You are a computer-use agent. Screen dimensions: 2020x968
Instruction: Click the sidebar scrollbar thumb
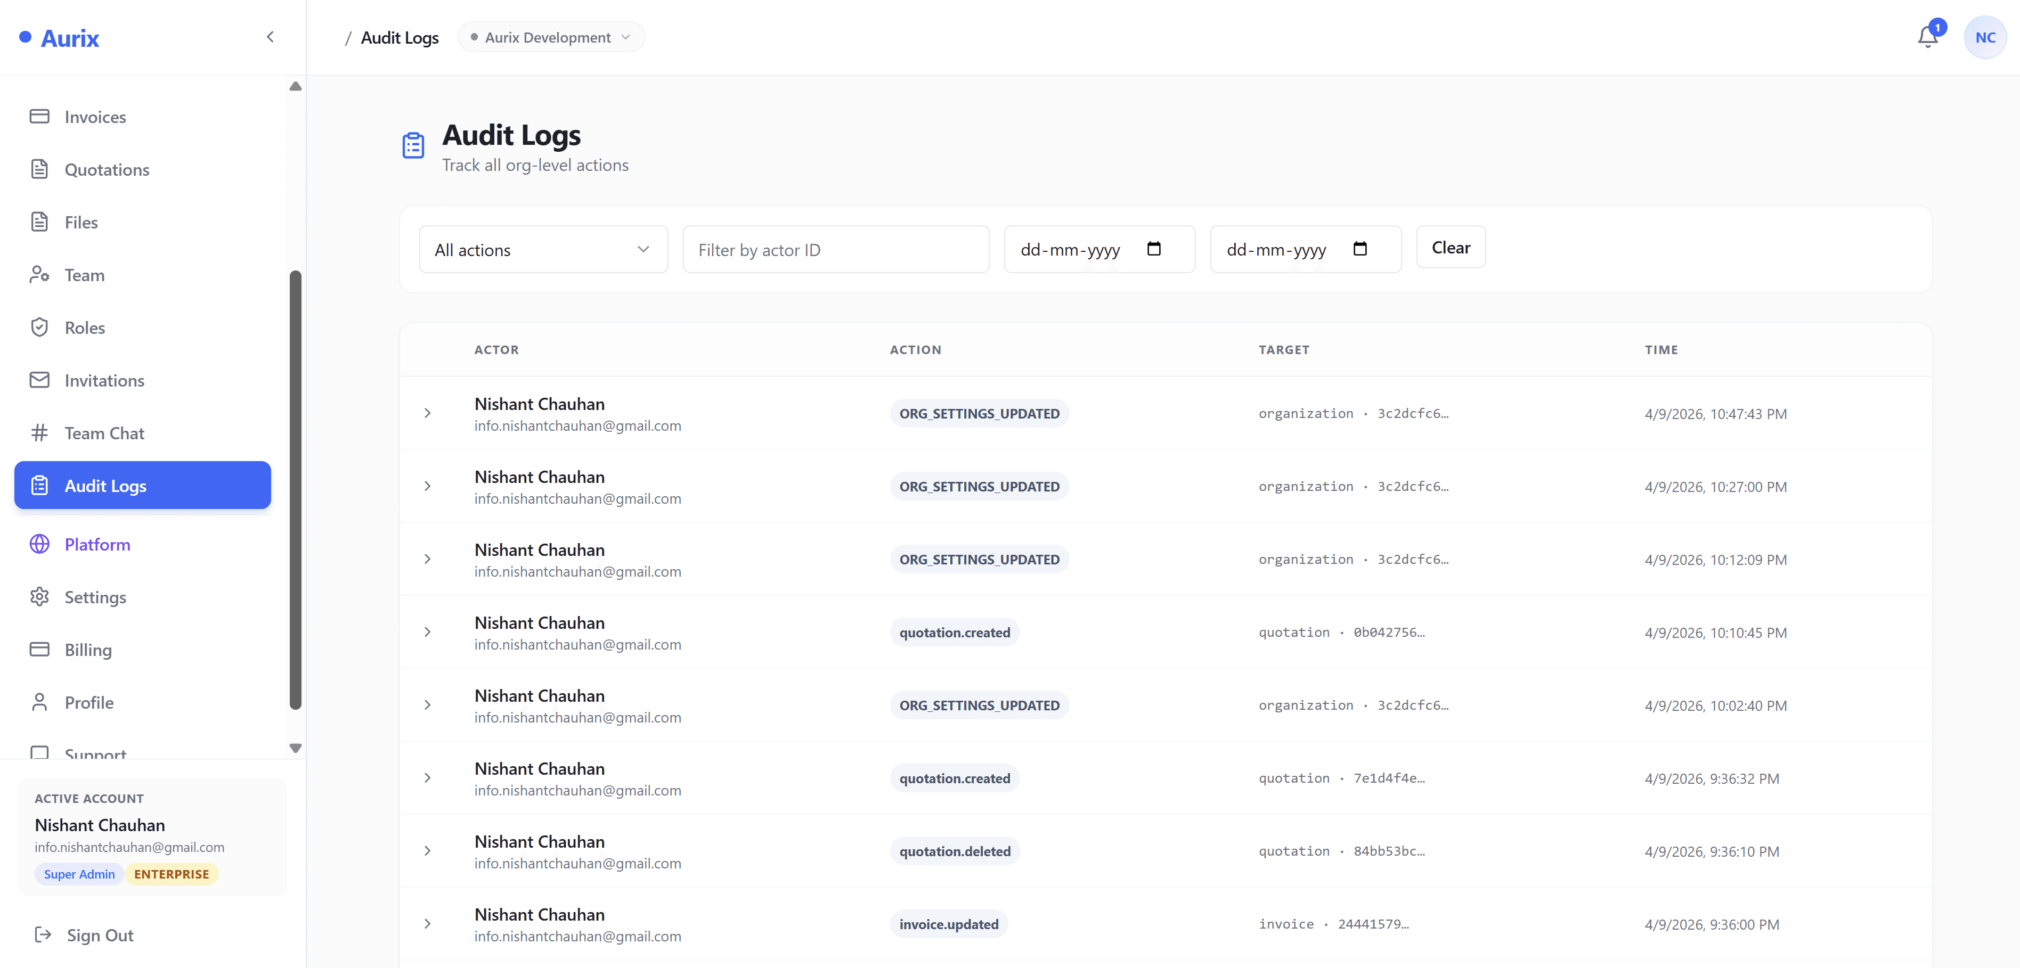[296, 490]
